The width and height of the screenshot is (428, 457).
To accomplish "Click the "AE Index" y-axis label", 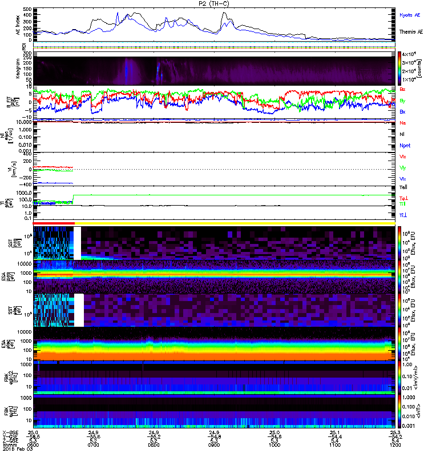I will (18, 25).
